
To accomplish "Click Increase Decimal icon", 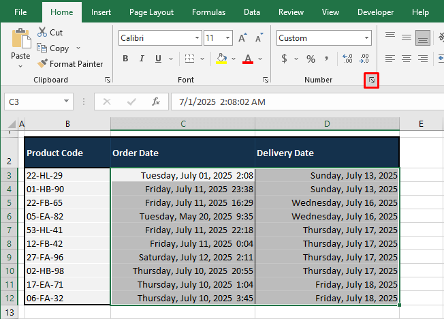I will click(x=347, y=59).
